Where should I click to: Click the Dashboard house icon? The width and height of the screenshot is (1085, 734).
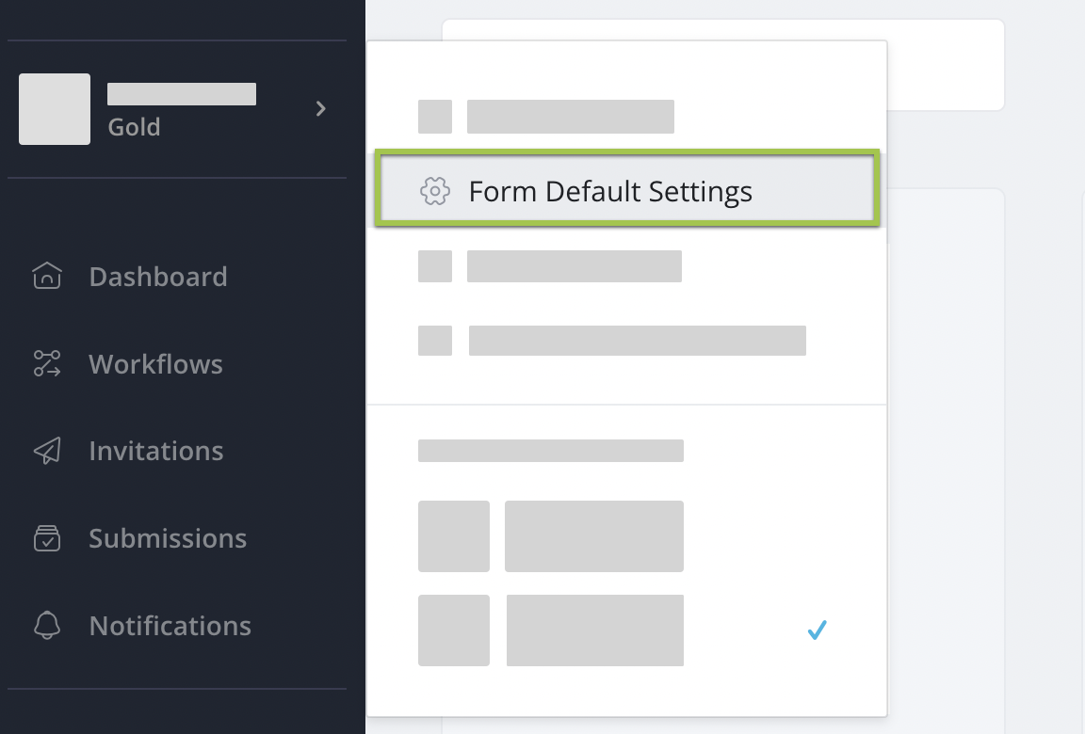47,276
